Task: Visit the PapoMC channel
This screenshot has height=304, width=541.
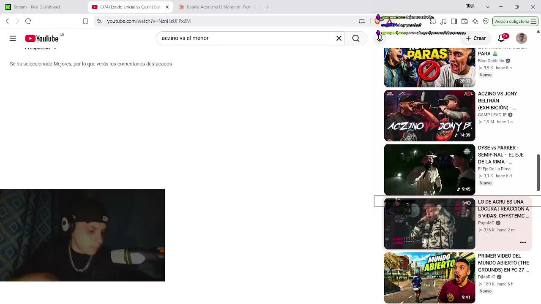Action: pos(486,223)
